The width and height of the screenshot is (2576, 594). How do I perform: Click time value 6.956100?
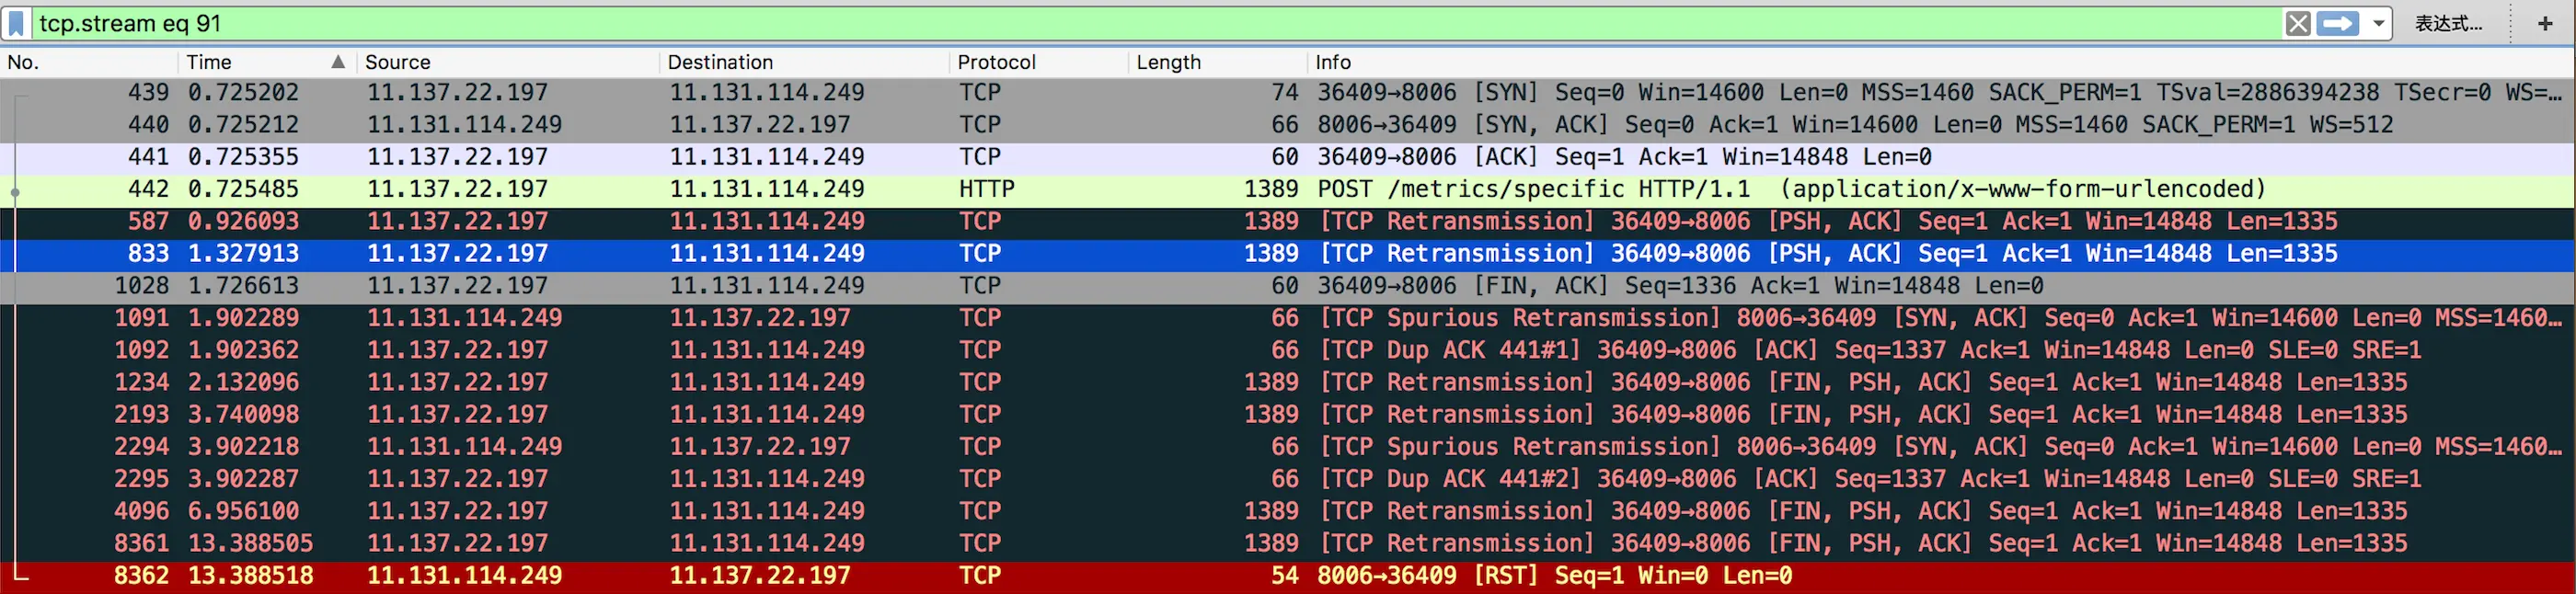(x=243, y=511)
